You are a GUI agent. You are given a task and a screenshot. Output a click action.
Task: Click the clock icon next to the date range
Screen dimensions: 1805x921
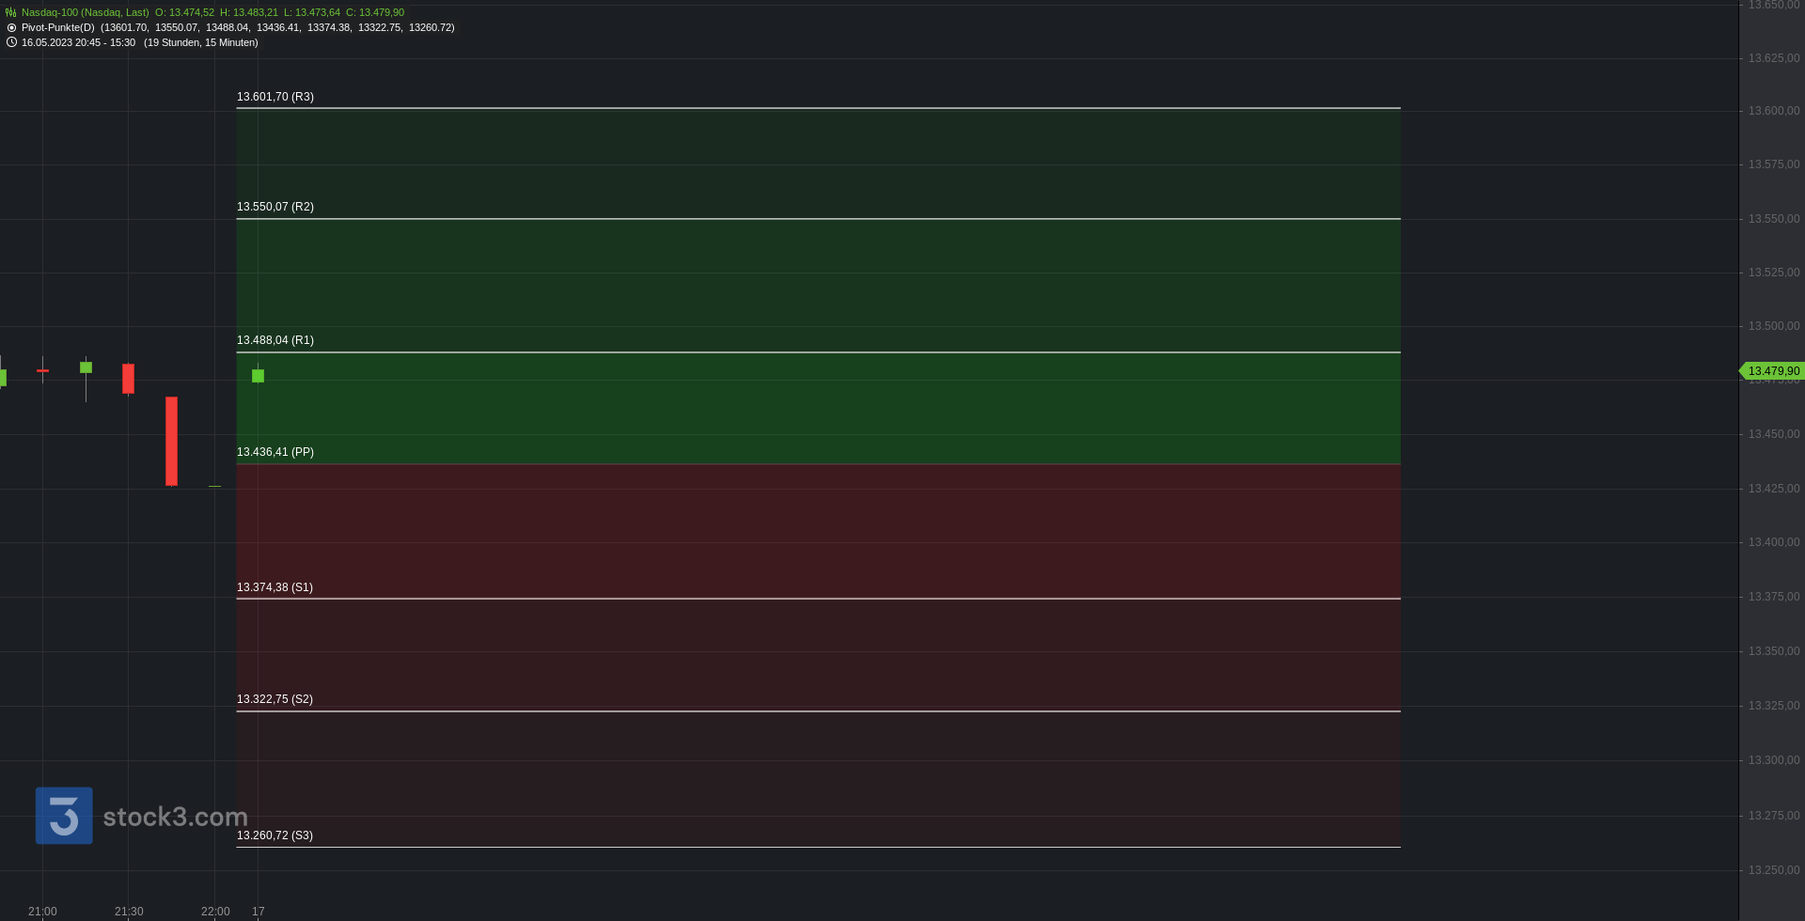[x=11, y=42]
